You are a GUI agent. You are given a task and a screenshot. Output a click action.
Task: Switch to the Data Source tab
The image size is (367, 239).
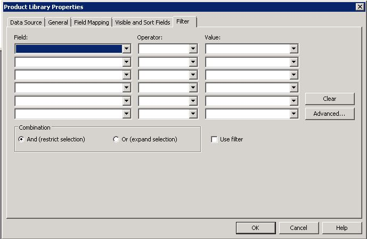tap(26, 22)
